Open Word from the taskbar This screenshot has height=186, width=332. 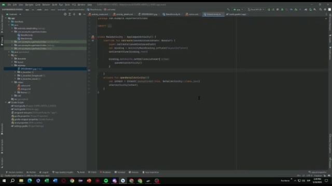(55, 181)
